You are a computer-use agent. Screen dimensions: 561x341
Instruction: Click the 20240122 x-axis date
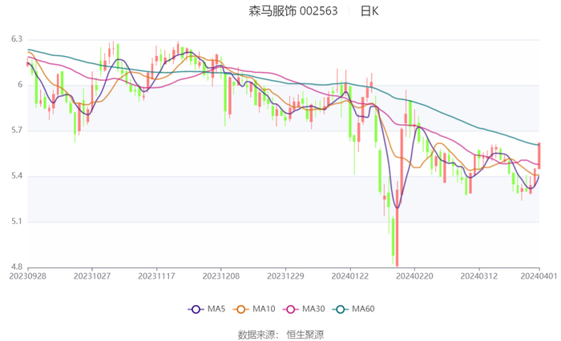click(x=350, y=275)
